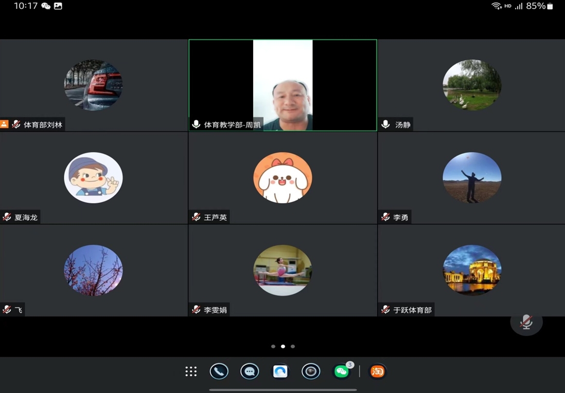Tap muted mic icon of 王芦英
Image resolution: width=565 pixels, height=393 pixels.
(196, 217)
